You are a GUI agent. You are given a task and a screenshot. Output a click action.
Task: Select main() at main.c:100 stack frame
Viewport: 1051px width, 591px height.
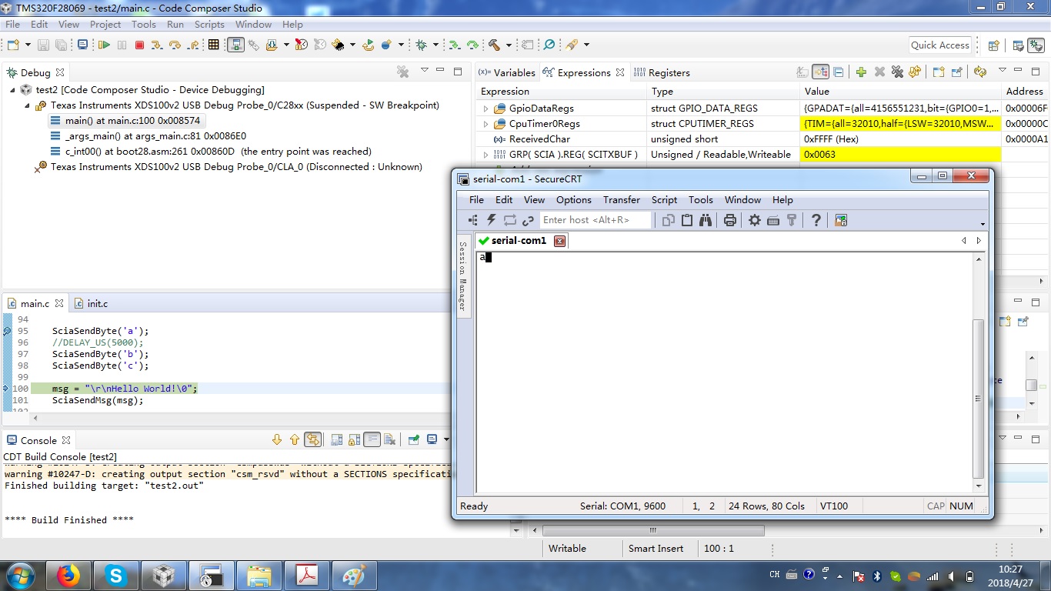[128, 121]
